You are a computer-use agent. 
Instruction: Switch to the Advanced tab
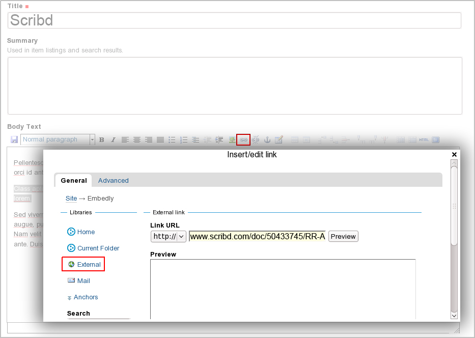[113, 181]
